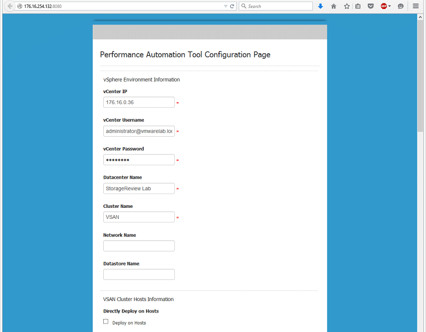Click the search magnifier icon

[x=244, y=6]
